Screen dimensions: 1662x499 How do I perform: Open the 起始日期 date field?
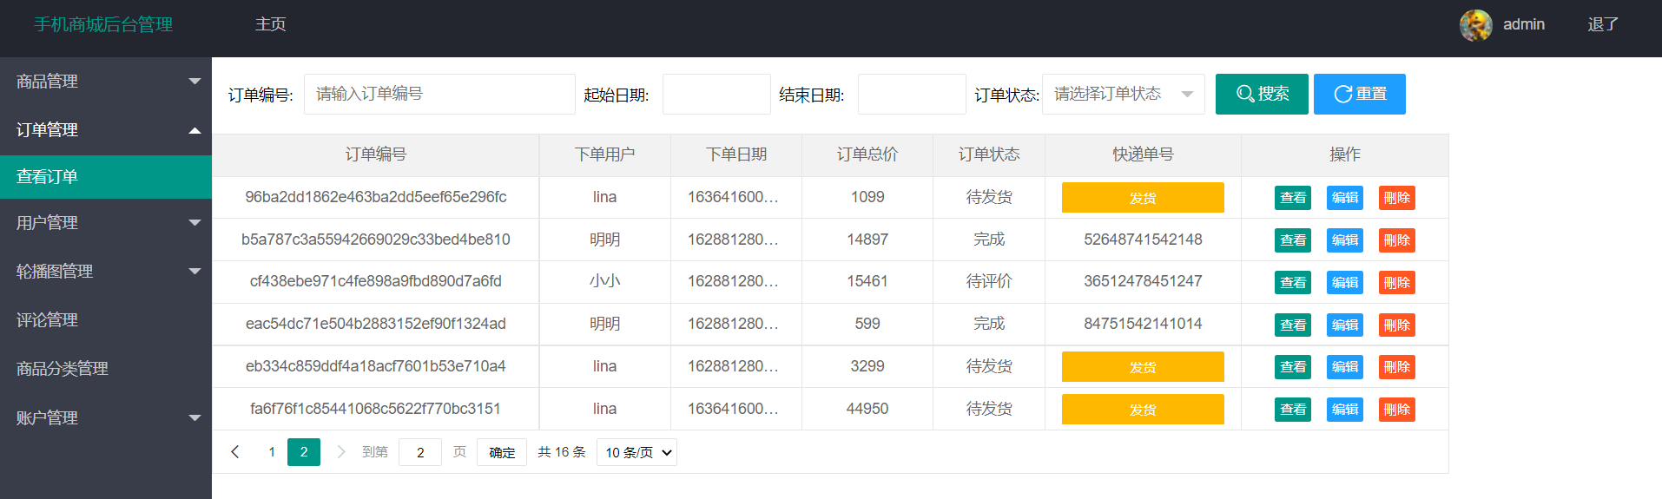[716, 94]
